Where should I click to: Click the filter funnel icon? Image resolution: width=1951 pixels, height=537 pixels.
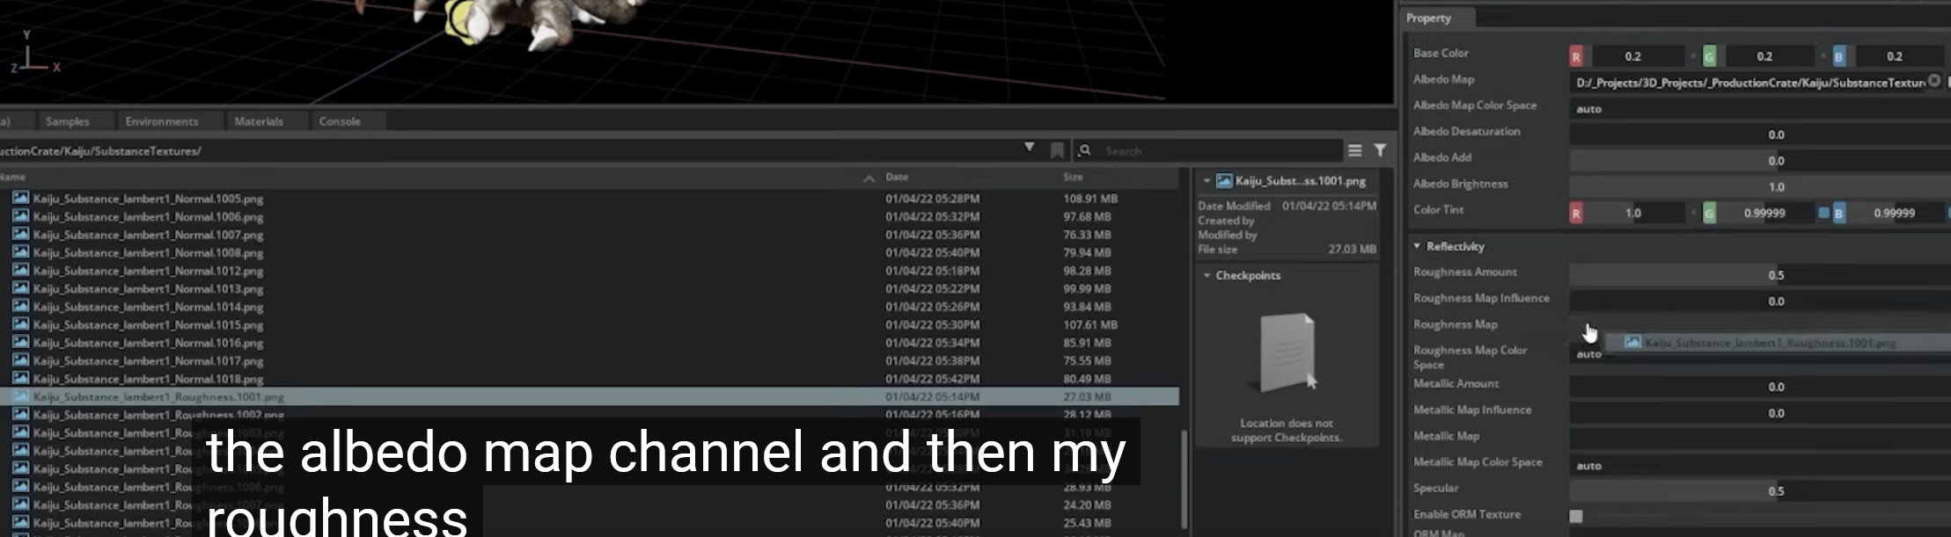coord(1380,150)
